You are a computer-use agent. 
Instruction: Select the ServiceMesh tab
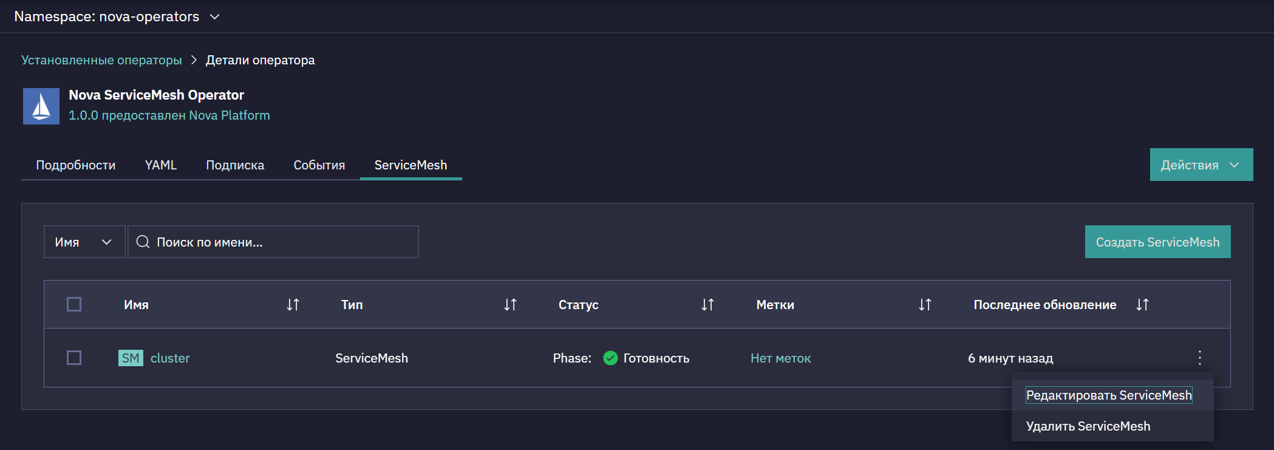point(411,165)
